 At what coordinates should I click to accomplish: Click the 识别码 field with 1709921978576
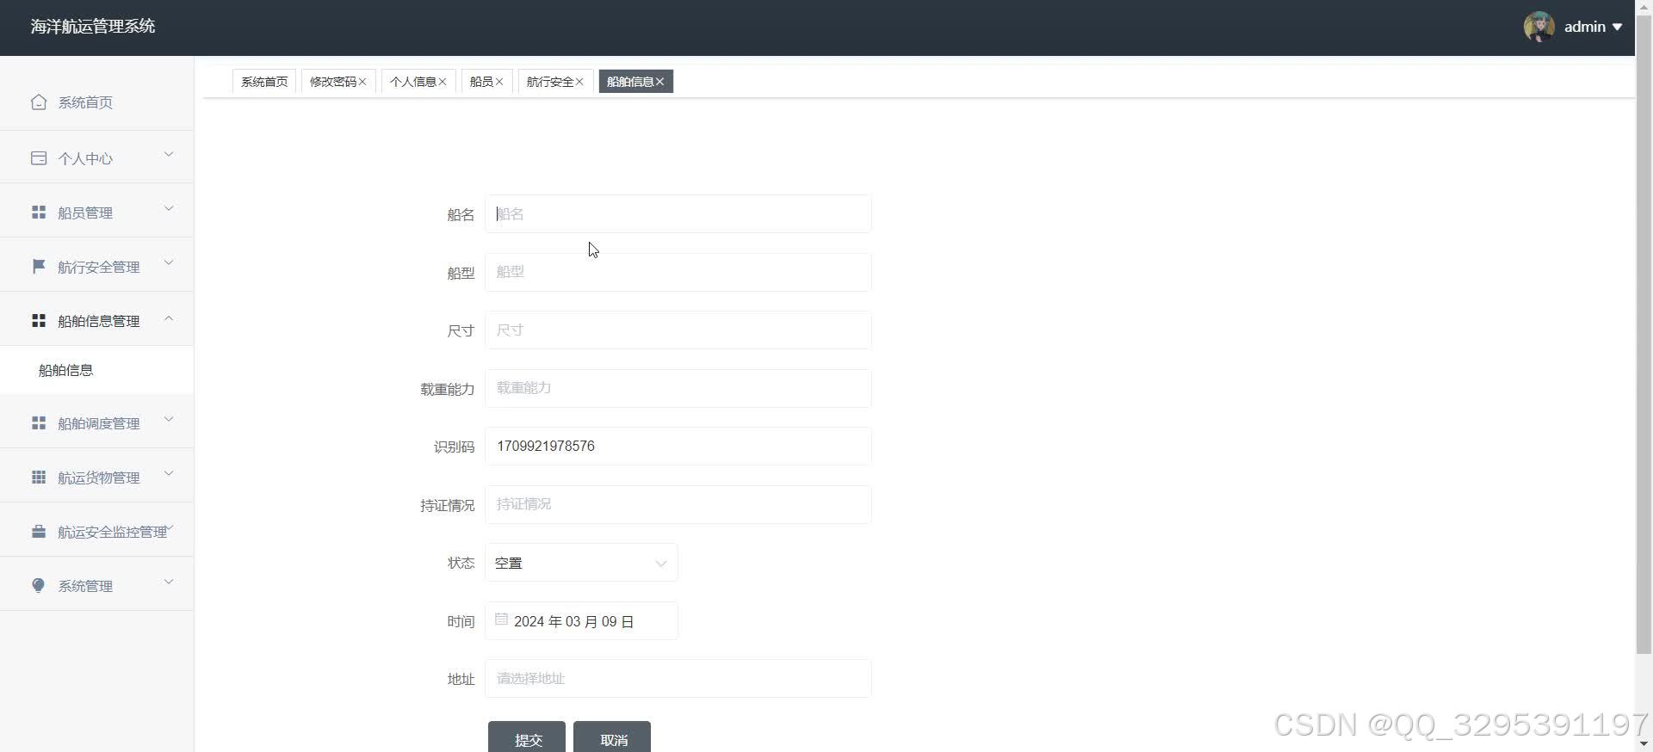point(678,447)
